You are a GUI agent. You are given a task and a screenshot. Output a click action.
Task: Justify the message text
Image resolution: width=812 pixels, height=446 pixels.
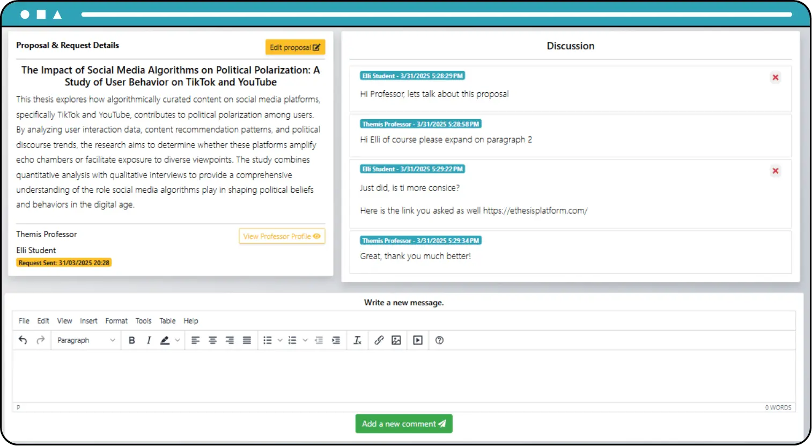(x=247, y=340)
